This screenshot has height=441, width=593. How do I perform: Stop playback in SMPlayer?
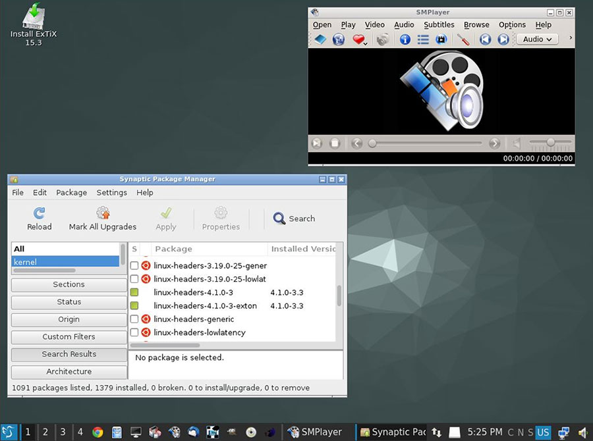(335, 143)
